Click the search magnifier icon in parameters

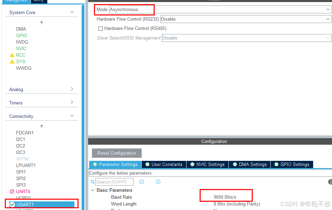tap(93, 182)
